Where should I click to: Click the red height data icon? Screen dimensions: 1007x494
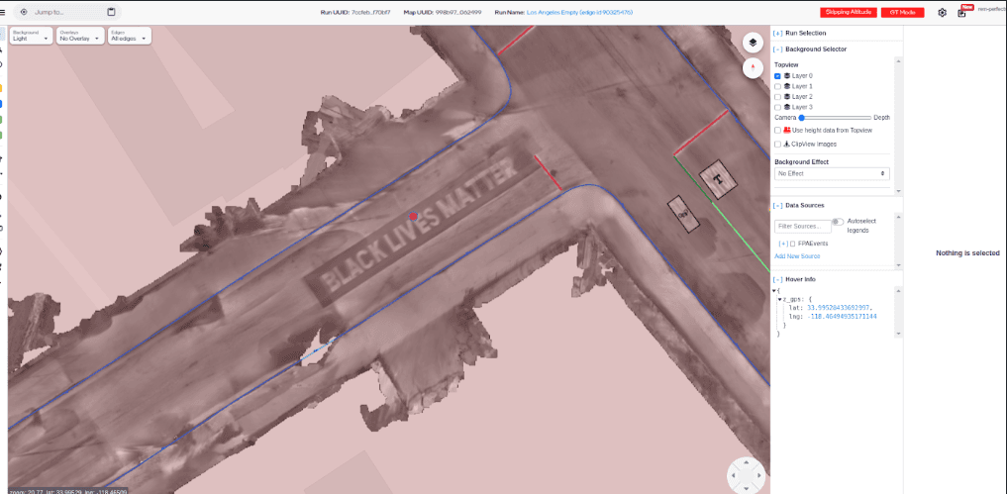[787, 130]
